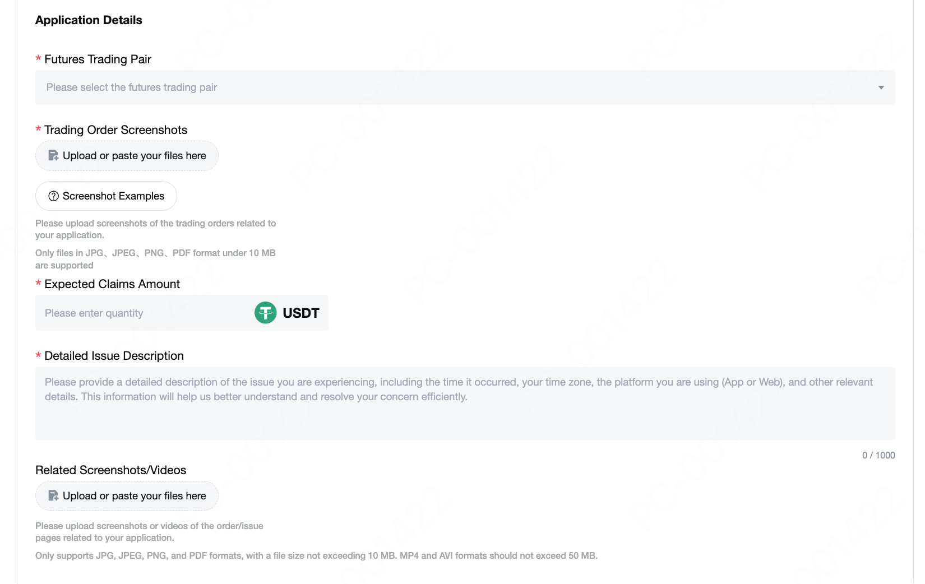Click the green Tether coin icon
Viewport: 925px width, 584px height.
266,313
